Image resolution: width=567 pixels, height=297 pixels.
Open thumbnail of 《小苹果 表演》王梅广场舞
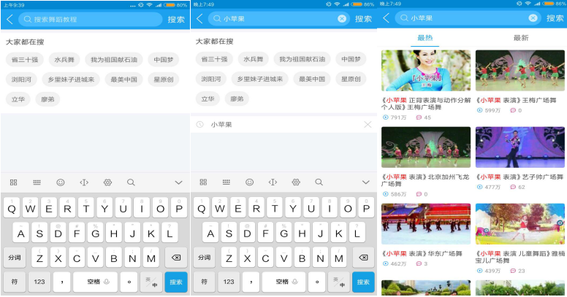[520, 71]
